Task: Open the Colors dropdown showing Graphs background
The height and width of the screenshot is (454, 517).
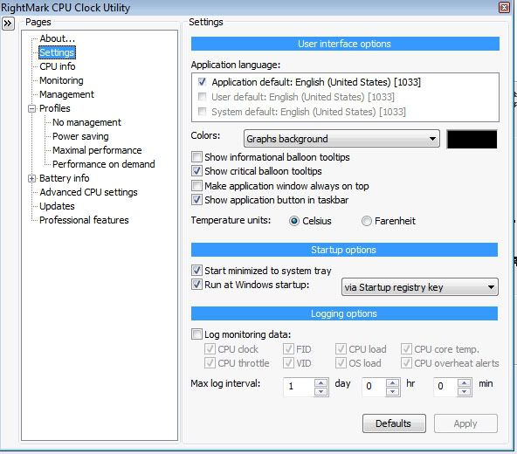Action: click(x=341, y=139)
